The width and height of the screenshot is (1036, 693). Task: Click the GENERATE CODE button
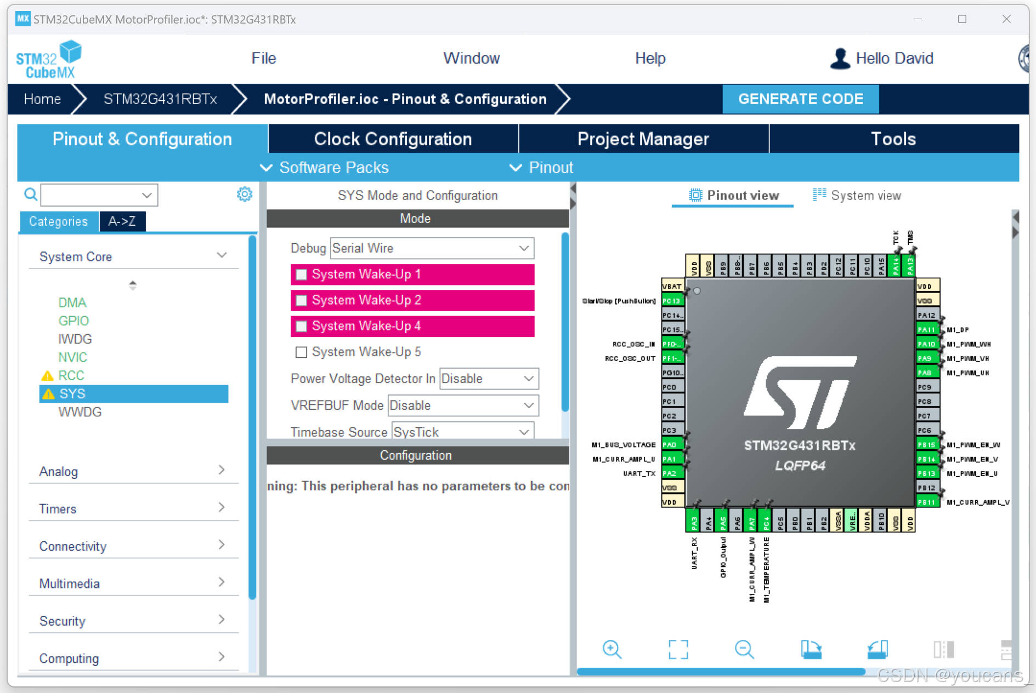[x=801, y=99]
